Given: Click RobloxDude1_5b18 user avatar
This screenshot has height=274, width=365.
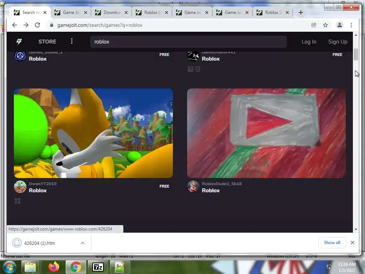Looking at the screenshot, I should [x=193, y=187].
